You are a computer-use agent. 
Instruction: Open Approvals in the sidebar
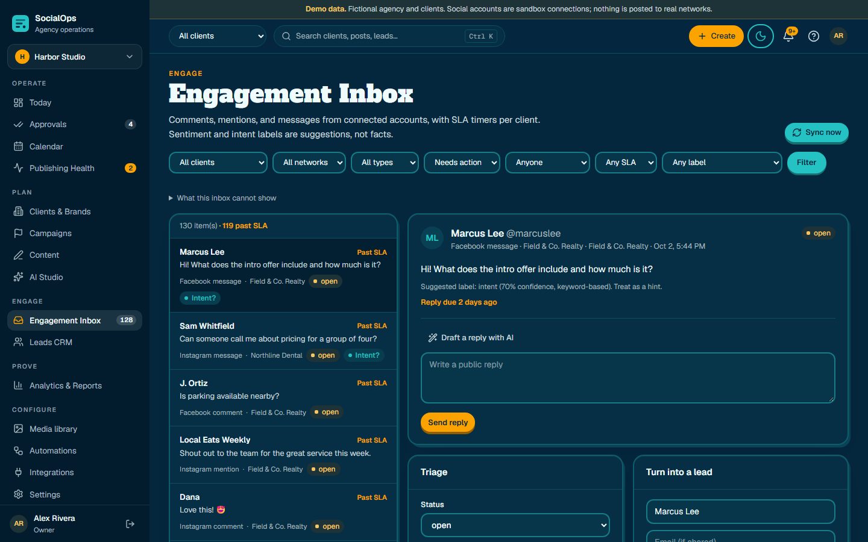tap(75, 125)
